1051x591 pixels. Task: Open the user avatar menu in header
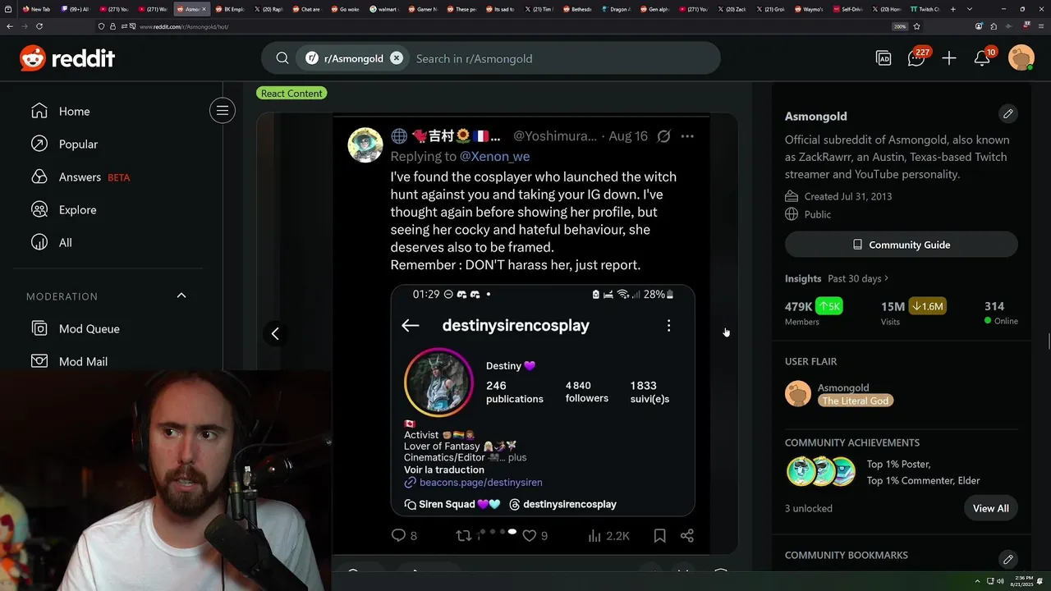pos(1021,58)
